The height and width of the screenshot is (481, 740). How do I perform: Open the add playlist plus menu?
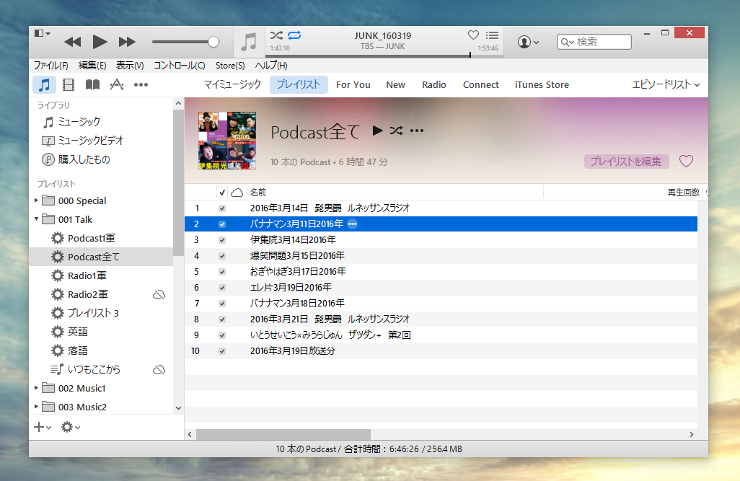point(43,427)
